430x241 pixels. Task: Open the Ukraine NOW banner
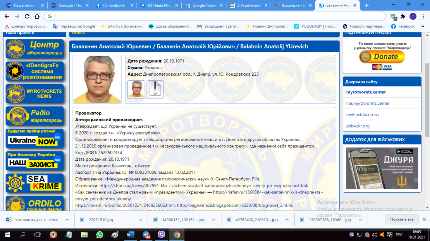coord(34,138)
